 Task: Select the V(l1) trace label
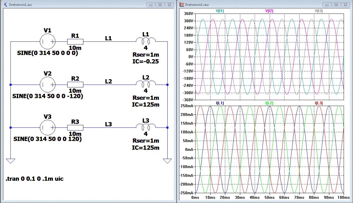(x=220, y=11)
